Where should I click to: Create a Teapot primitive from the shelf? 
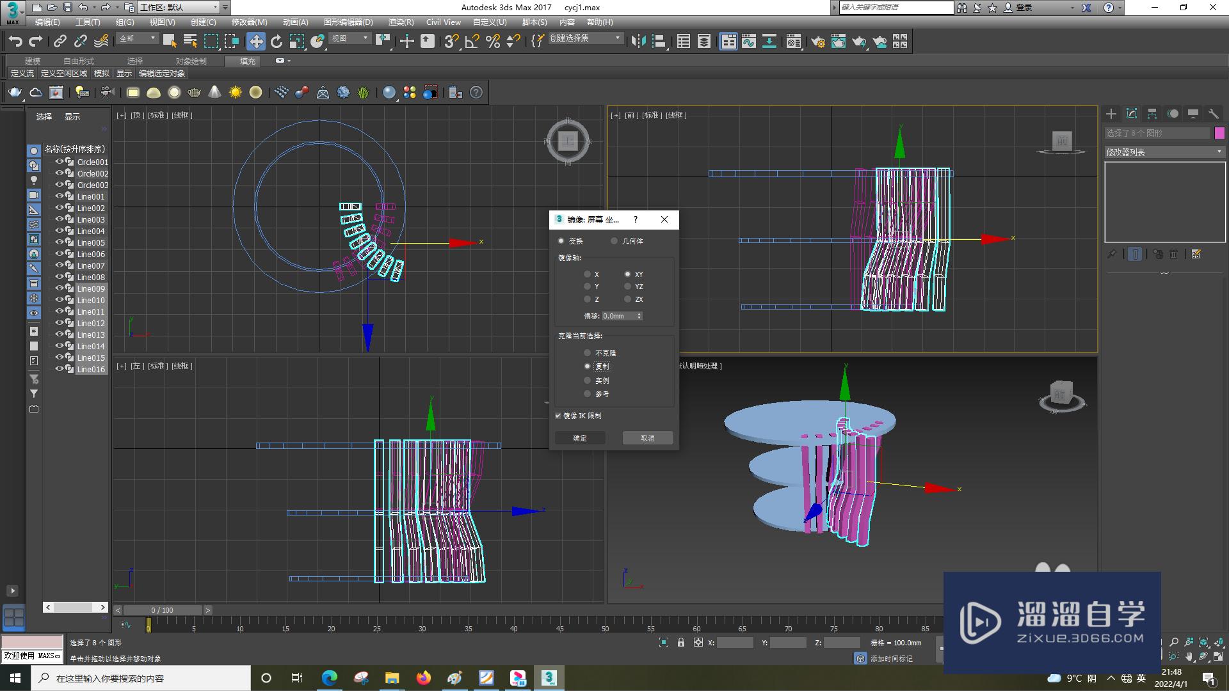[195, 93]
